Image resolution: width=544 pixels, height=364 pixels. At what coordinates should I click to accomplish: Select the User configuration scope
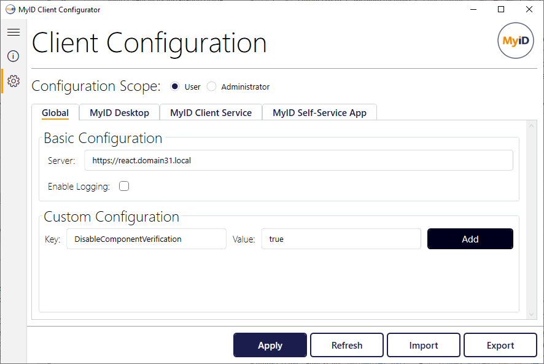click(175, 87)
